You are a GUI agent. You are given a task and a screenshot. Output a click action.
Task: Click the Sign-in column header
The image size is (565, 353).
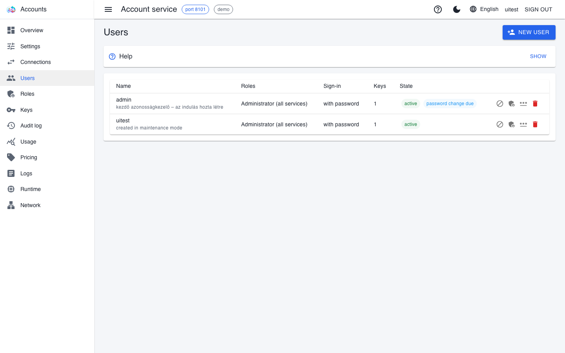pos(332,86)
